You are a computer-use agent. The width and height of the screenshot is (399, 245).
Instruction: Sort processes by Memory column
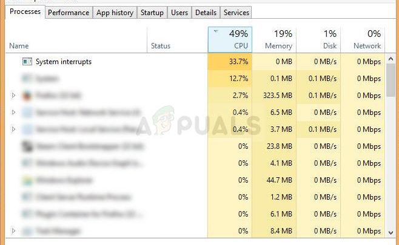coord(274,39)
